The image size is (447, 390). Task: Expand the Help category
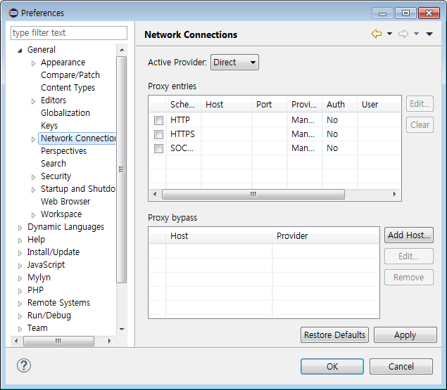click(20, 240)
